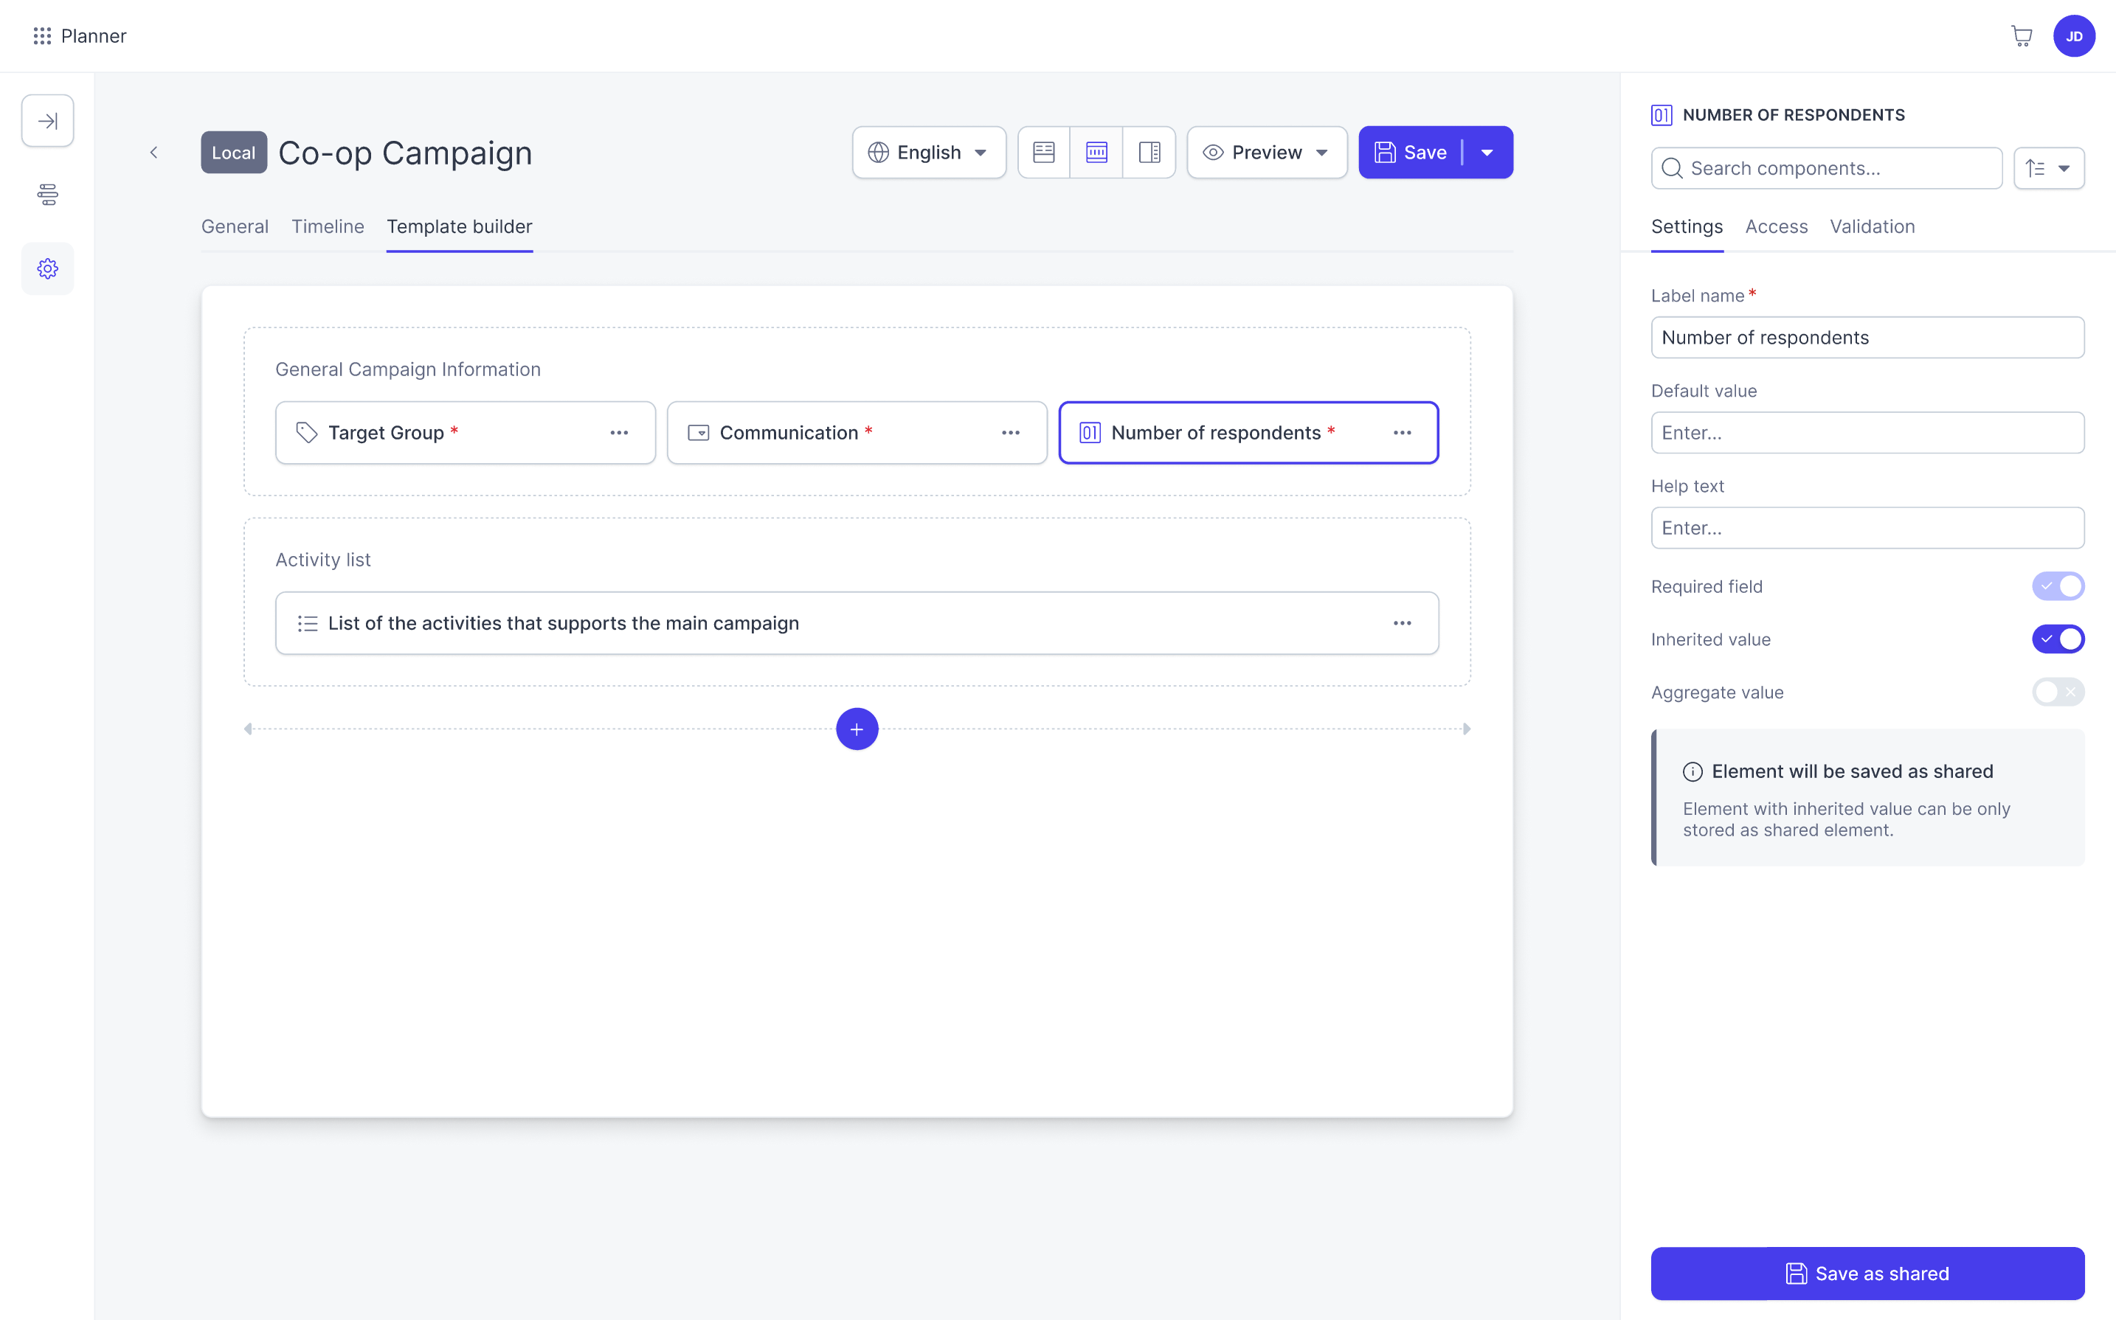2116x1320 pixels.
Task: Switch to the General tab
Action: click(235, 227)
